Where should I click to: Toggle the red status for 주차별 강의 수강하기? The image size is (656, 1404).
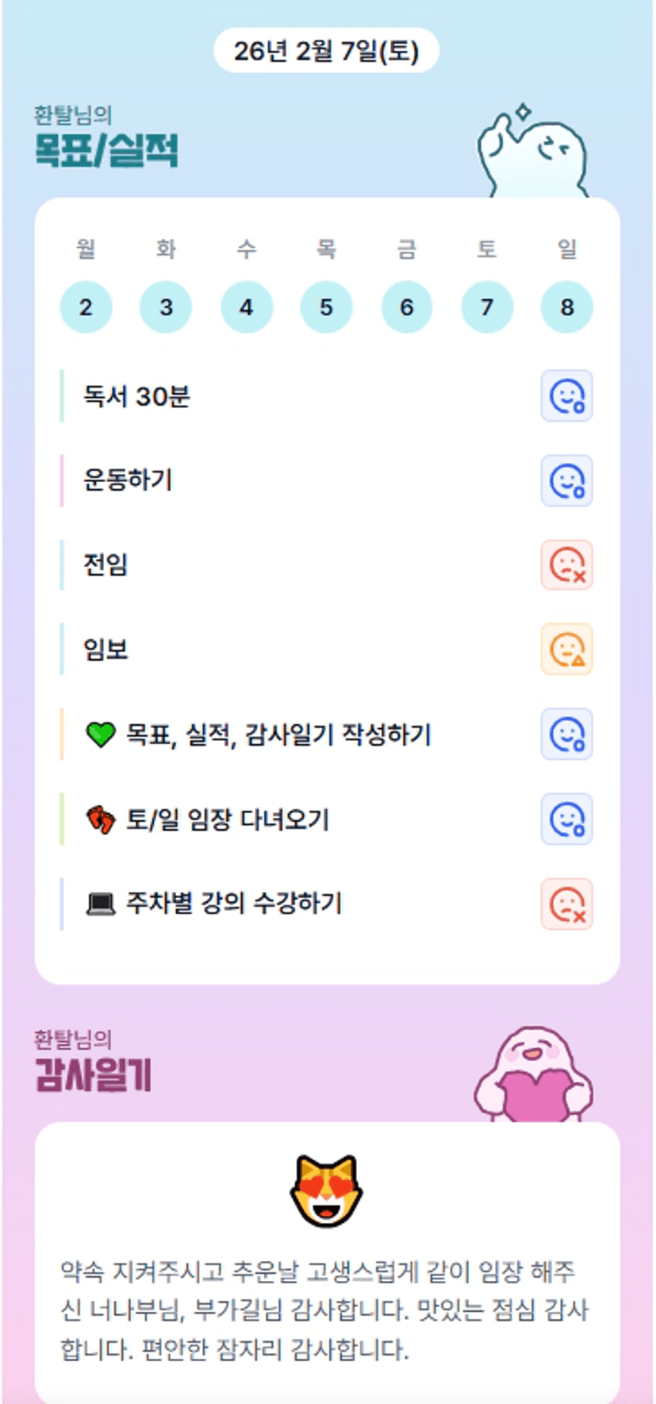(566, 904)
